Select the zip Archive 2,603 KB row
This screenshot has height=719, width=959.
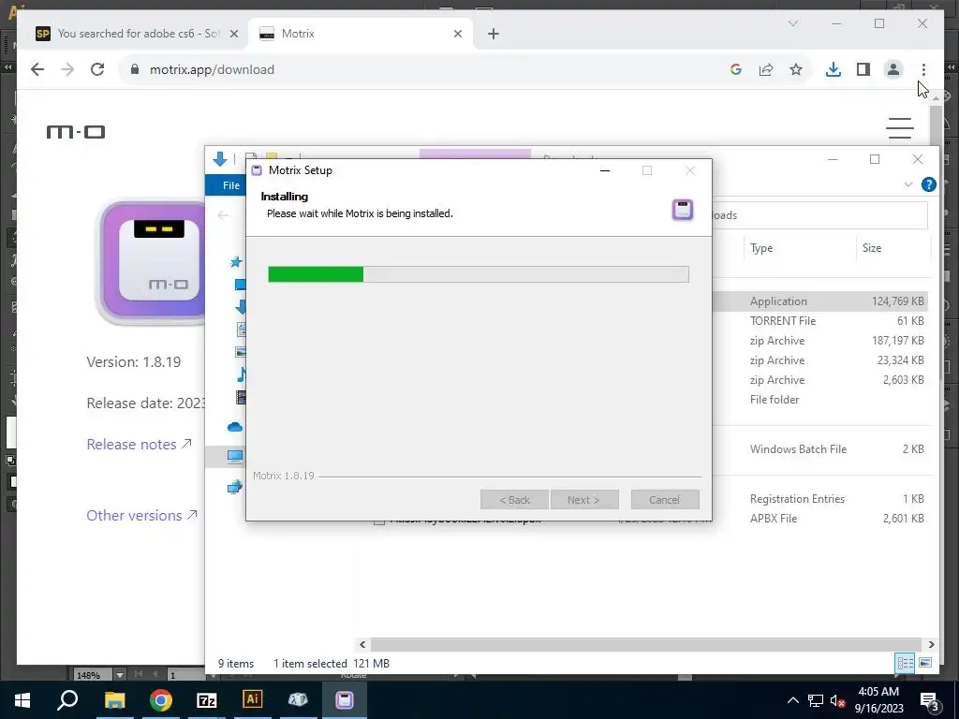tap(819, 380)
